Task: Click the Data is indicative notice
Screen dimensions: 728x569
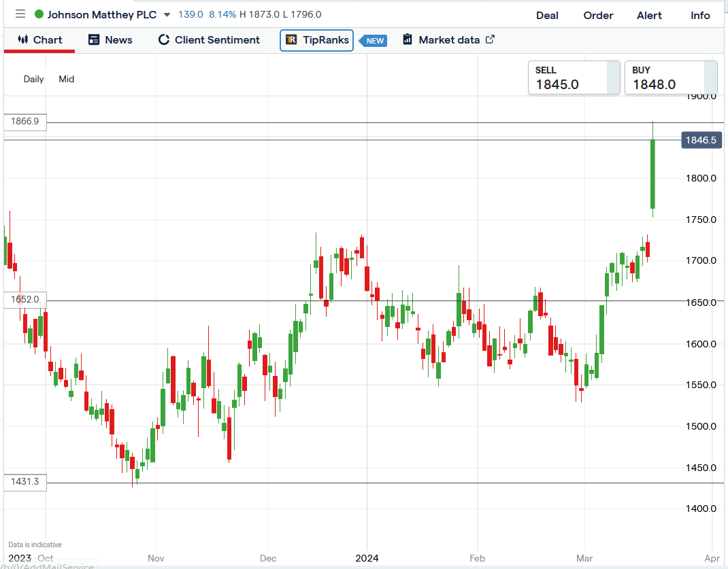Action: pos(35,545)
